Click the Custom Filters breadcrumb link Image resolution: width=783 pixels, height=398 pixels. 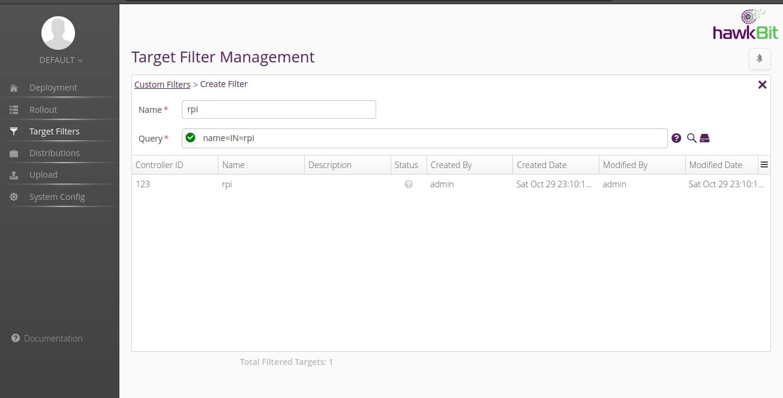click(x=162, y=84)
